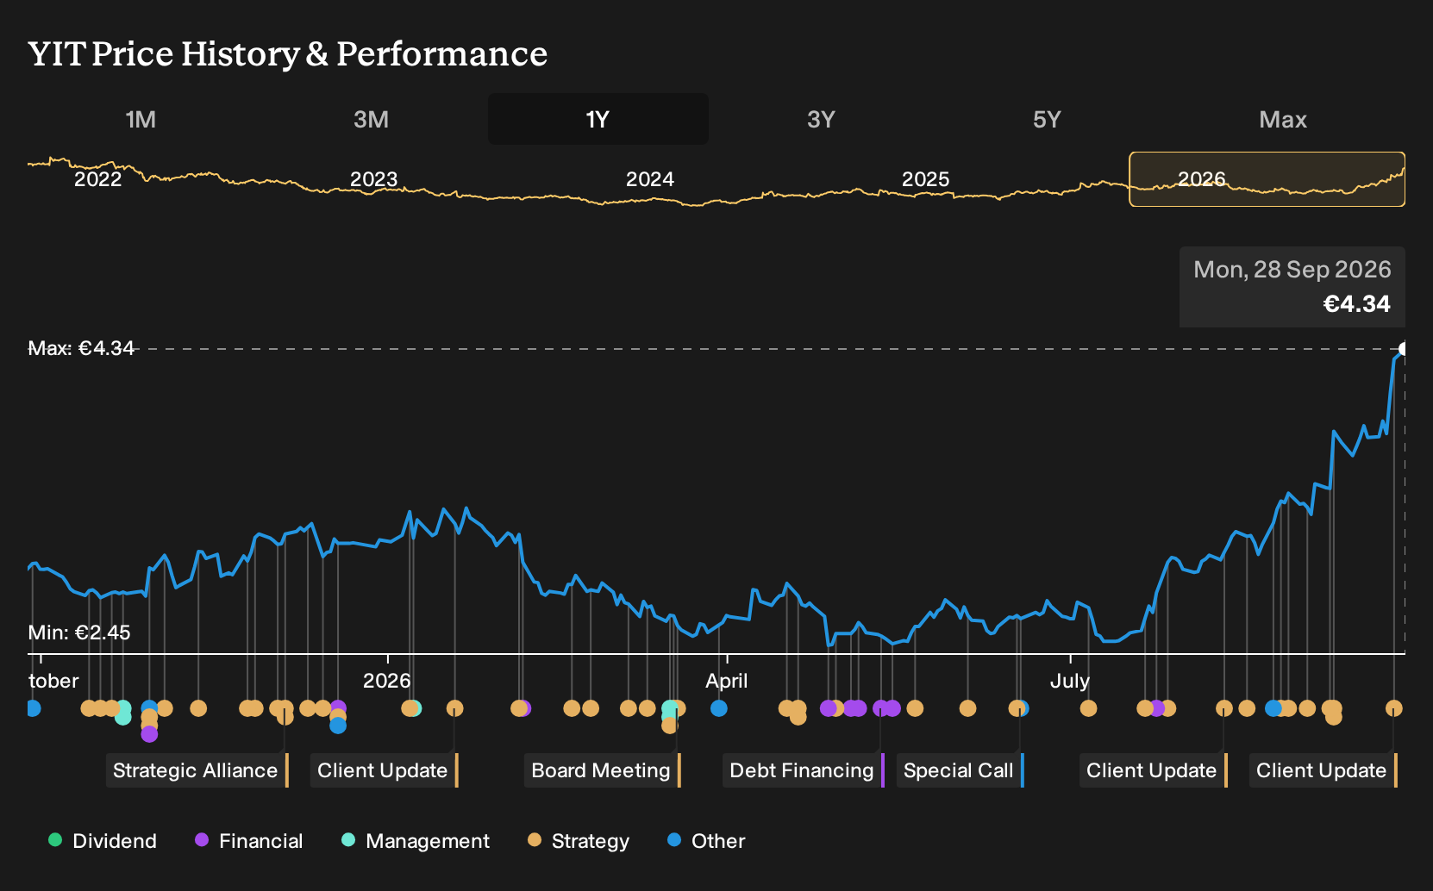1433x891 pixels.
Task: Click the orange Strategy legend dot
Action: (x=535, y=840)
